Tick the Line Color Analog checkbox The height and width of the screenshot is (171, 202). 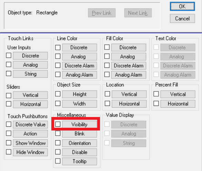point(58,56)
